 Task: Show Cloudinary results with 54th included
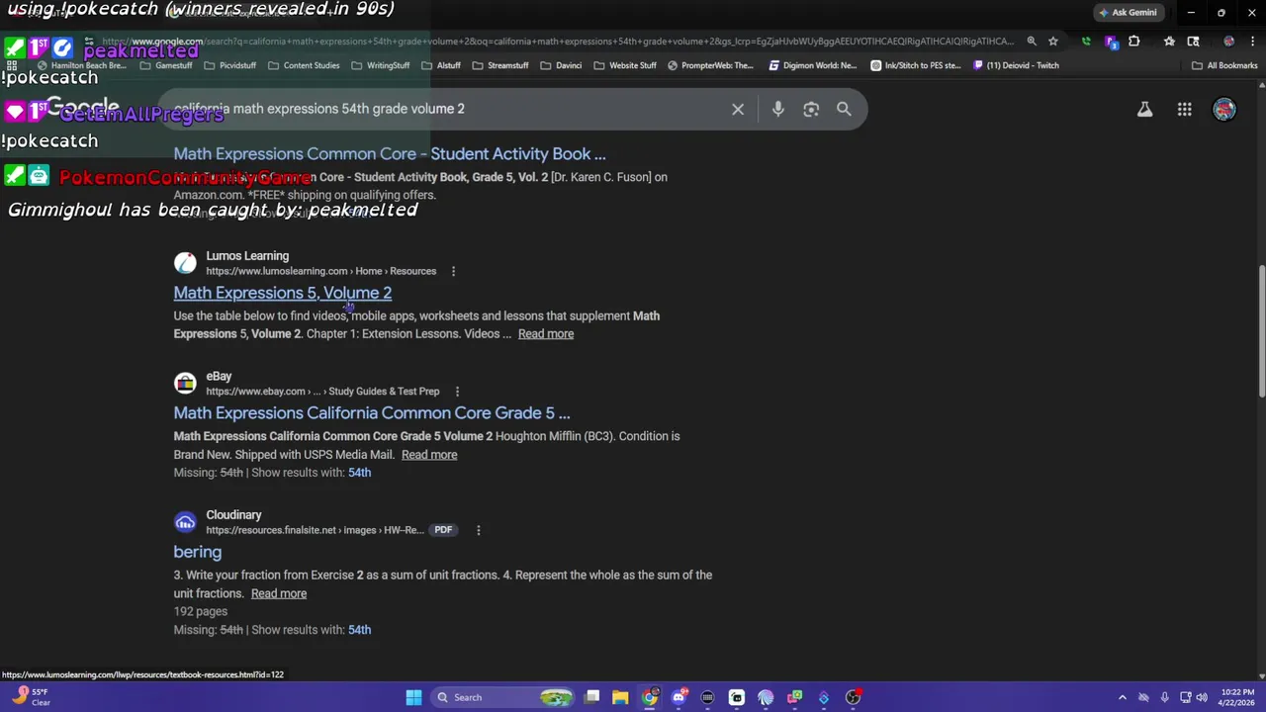(359, 630)
